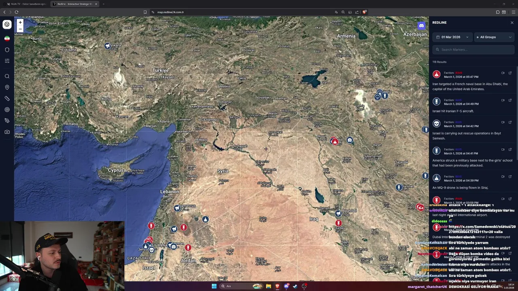The image size is (518, 291).
Task: Open Brave browser from the taskbar
Action: pos(277,286)
